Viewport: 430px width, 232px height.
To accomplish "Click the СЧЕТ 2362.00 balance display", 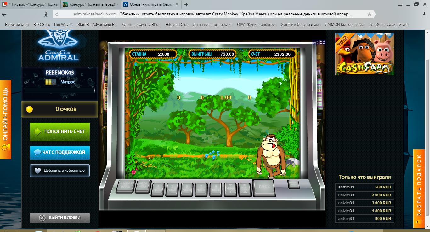I will point(272,54).
